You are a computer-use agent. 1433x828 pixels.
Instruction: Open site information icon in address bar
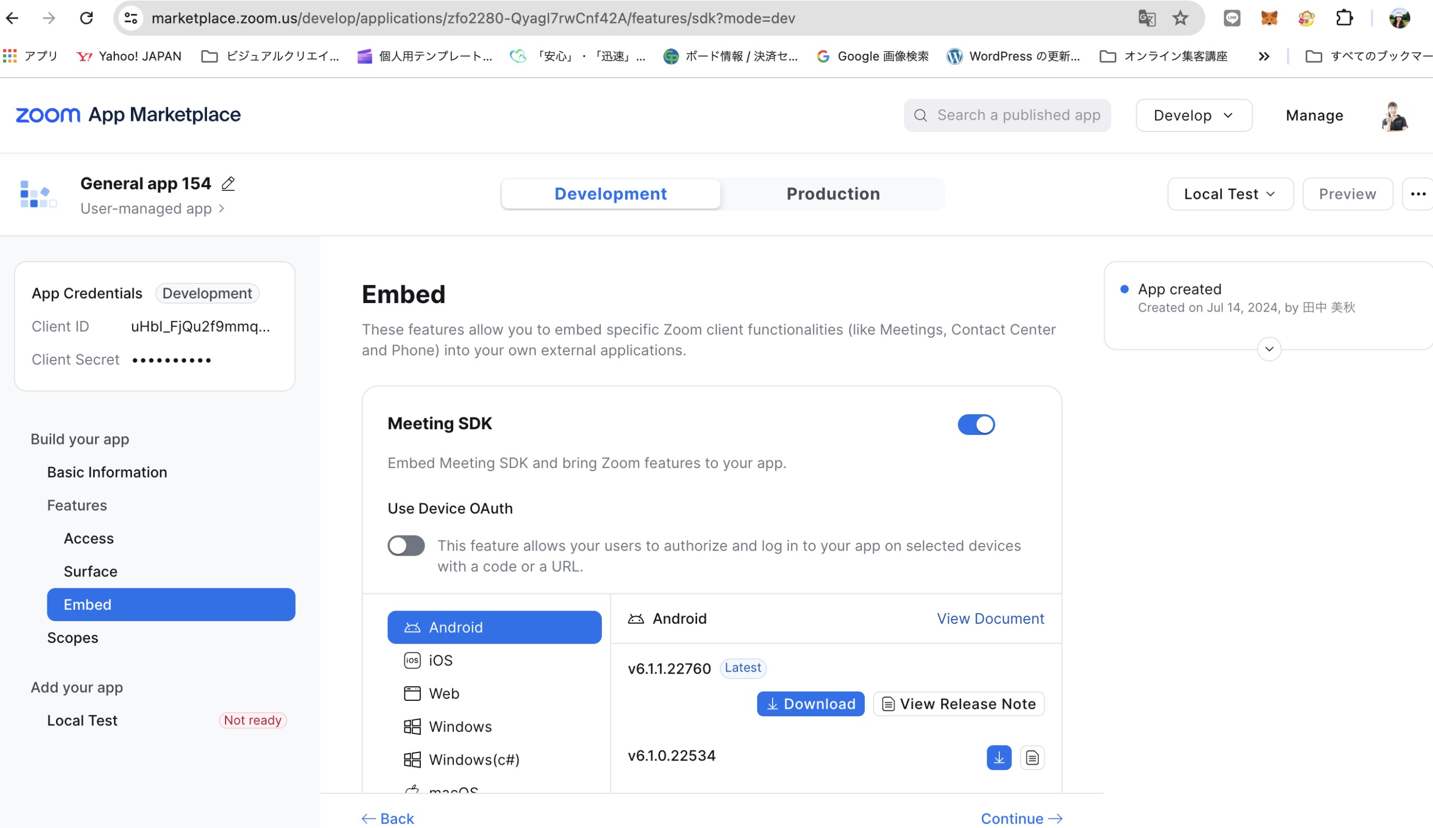(x=131, y=18)
